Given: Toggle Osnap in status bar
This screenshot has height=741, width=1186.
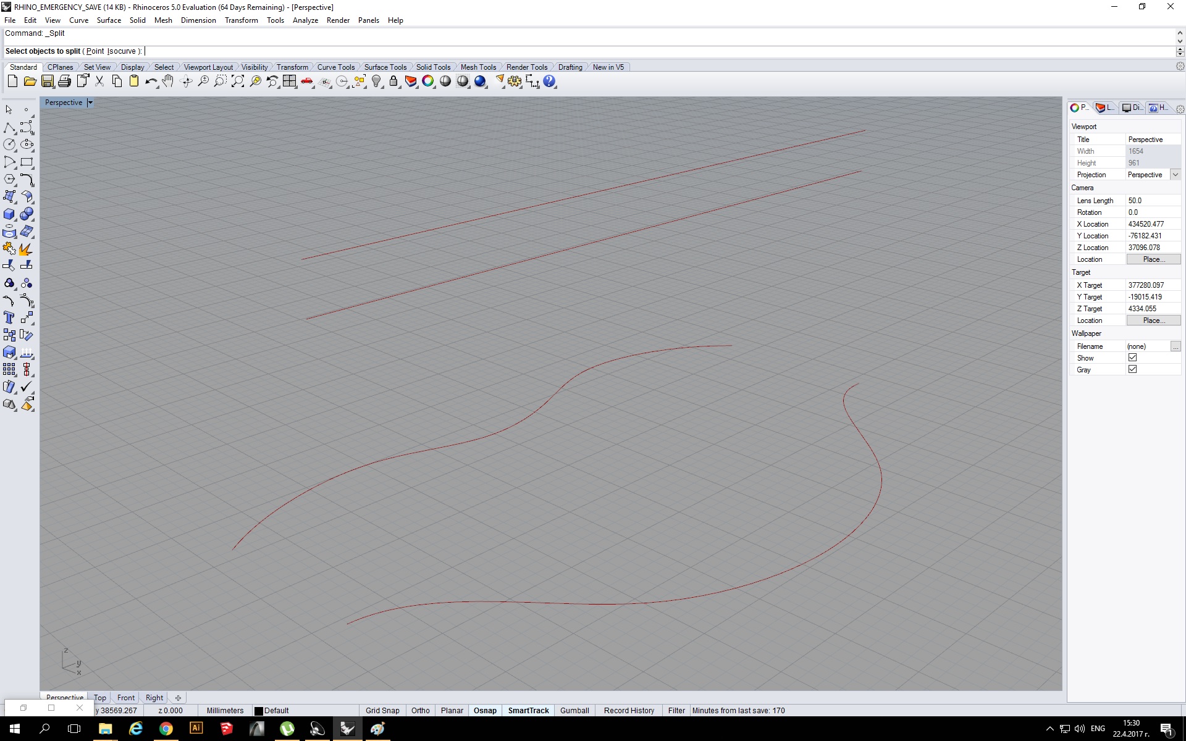Looking at the screenshot, I should tap(485, 711).
